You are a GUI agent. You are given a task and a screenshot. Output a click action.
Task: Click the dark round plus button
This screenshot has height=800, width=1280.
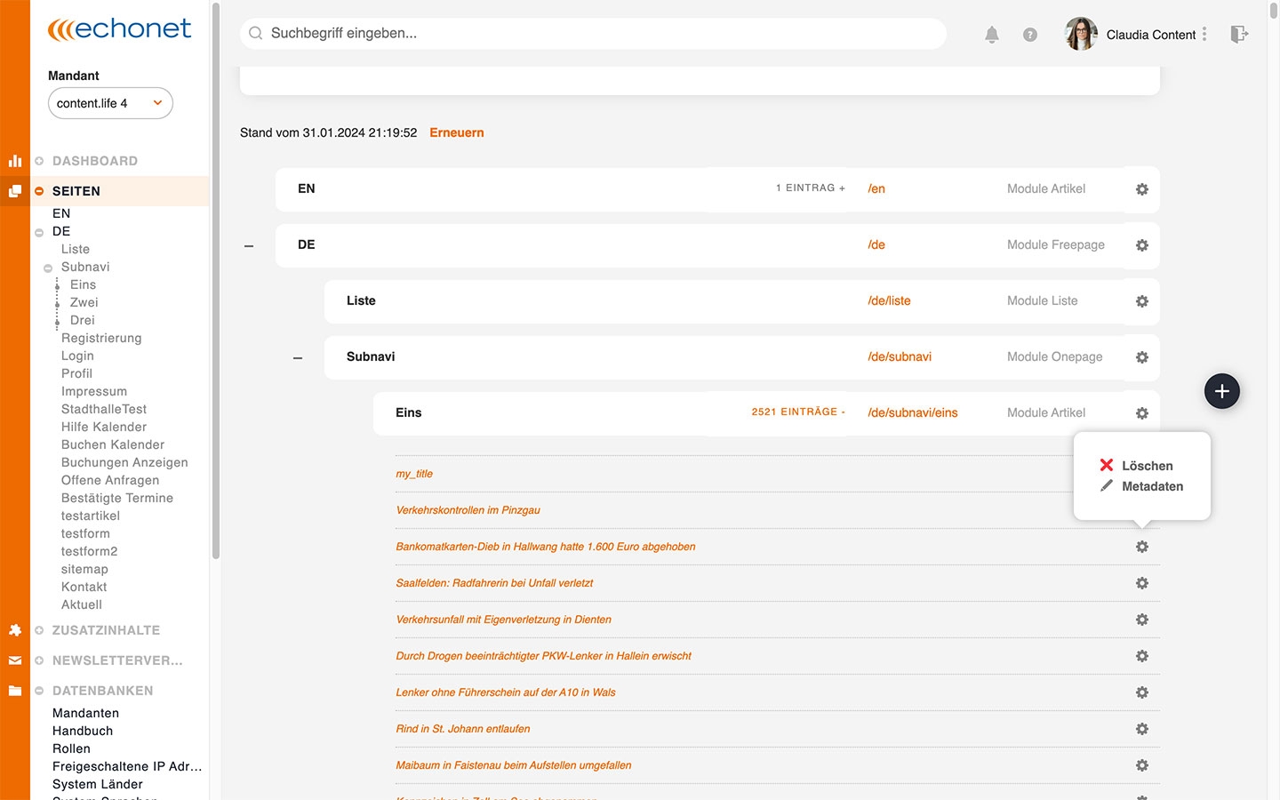click(x=1221, y=391)
